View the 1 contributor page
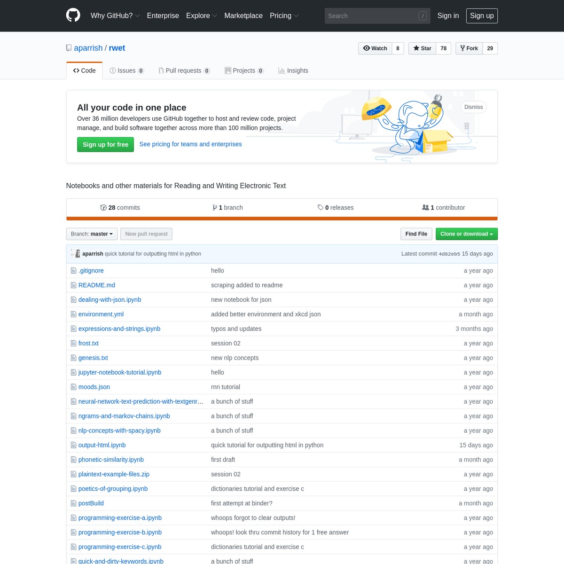The width and height of the screenshot is (564, 564). point(444,208)
